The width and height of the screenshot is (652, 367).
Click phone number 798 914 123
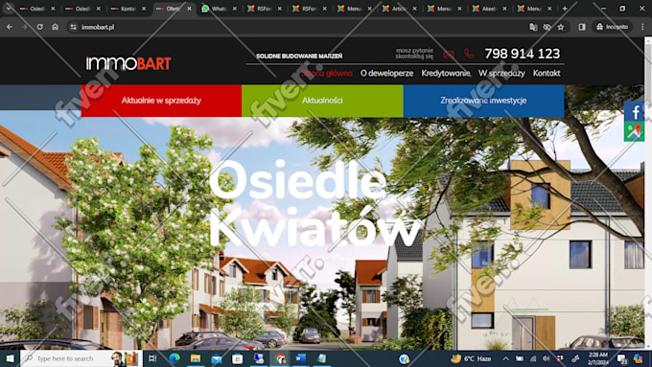coord(523,54)
